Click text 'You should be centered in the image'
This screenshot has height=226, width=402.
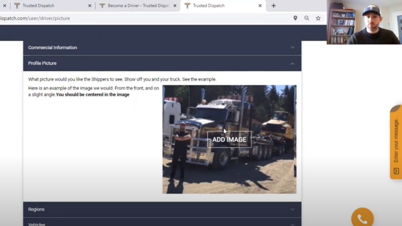tap(92, 95)
